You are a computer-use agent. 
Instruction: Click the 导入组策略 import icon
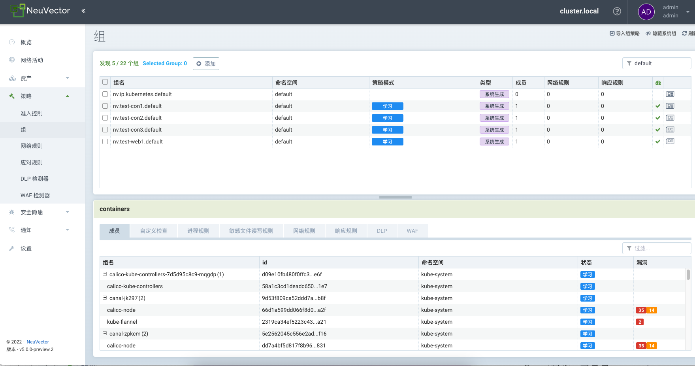612,34
